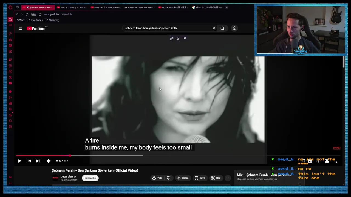Viewport: 351px width, 197px height.
Task: Click the video frame to play
Action: 178,99
